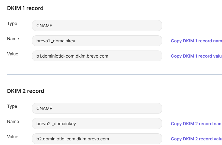Click the DKIM 1 Type field containing CNAME
Image resolution: width=222 pixels, height=145 pixels.
[x=97, y=26]
